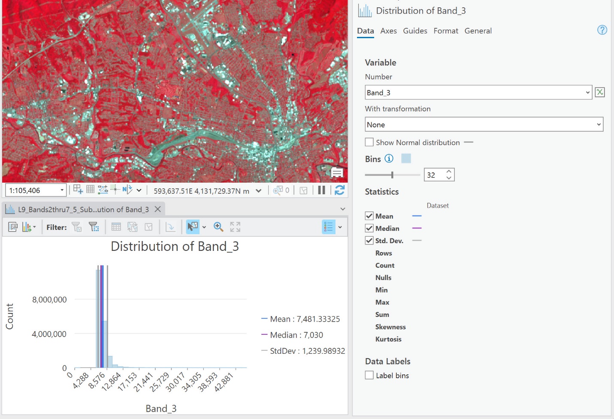
Task: Click the bins number input field
Action: click(x=434, y=175)
